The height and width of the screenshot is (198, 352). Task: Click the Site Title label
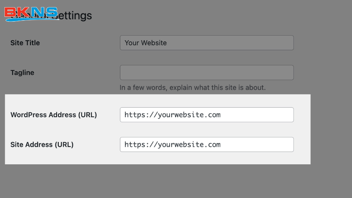[x=25, y=43]
